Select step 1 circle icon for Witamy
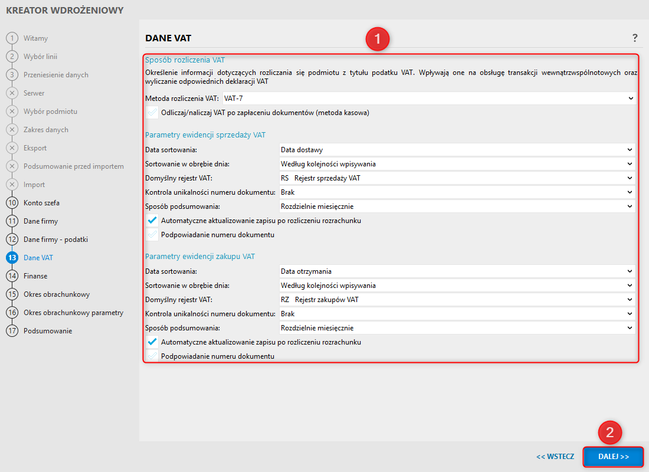649x472 pixels. (x=12, y=38)
